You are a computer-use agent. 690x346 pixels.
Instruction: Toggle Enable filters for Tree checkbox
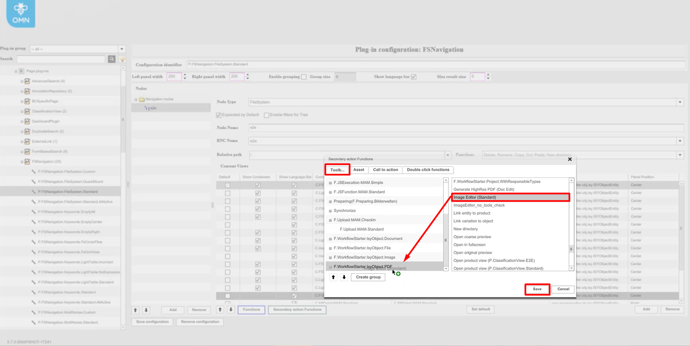pyautogui.click(x=266, y=115)
